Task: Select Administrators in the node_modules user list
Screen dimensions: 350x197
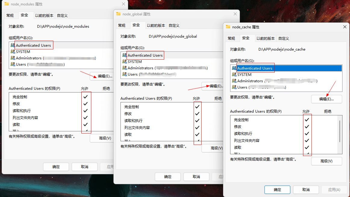Action: 29,58
